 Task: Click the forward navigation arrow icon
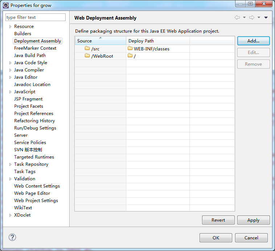[x=252, y=17]
